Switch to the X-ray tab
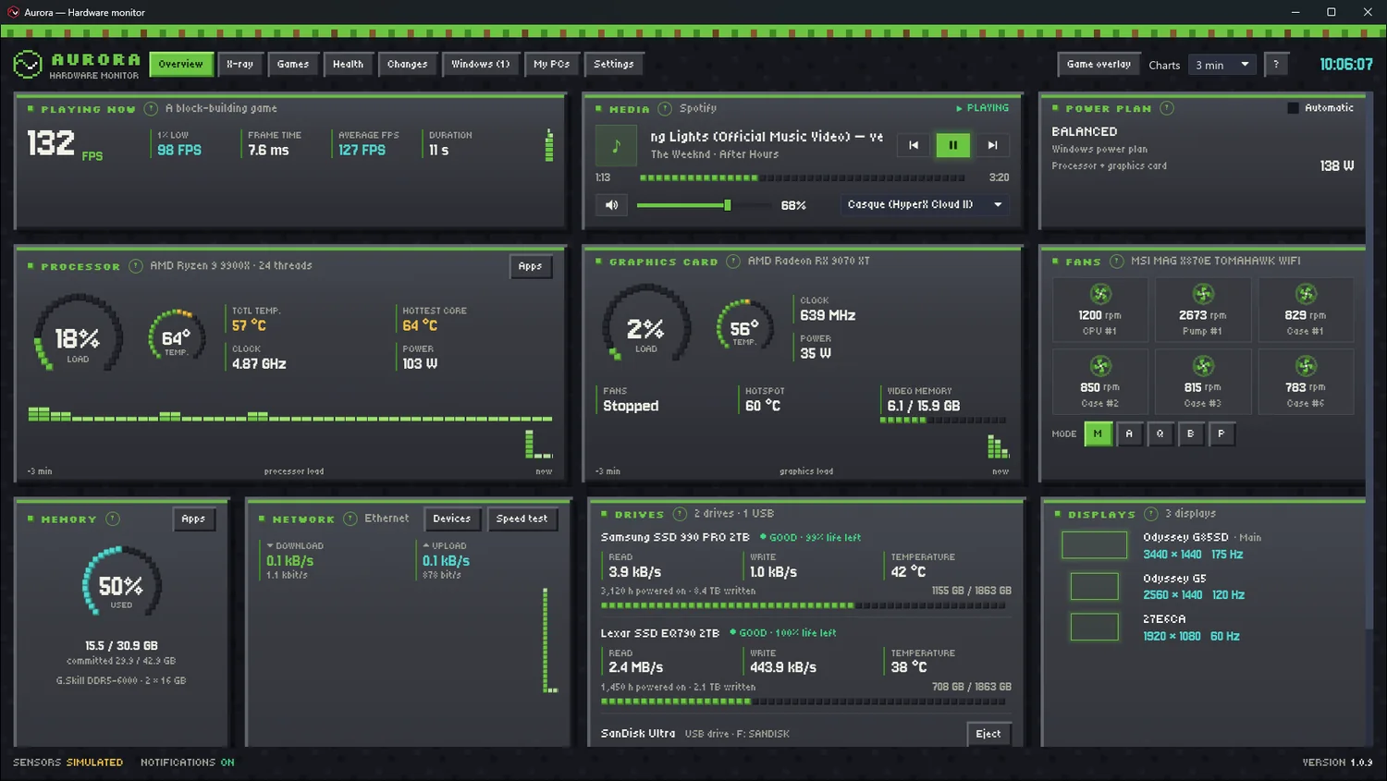Image resolution: width=1387 pixels, height=781 pixels. (239, 65)
